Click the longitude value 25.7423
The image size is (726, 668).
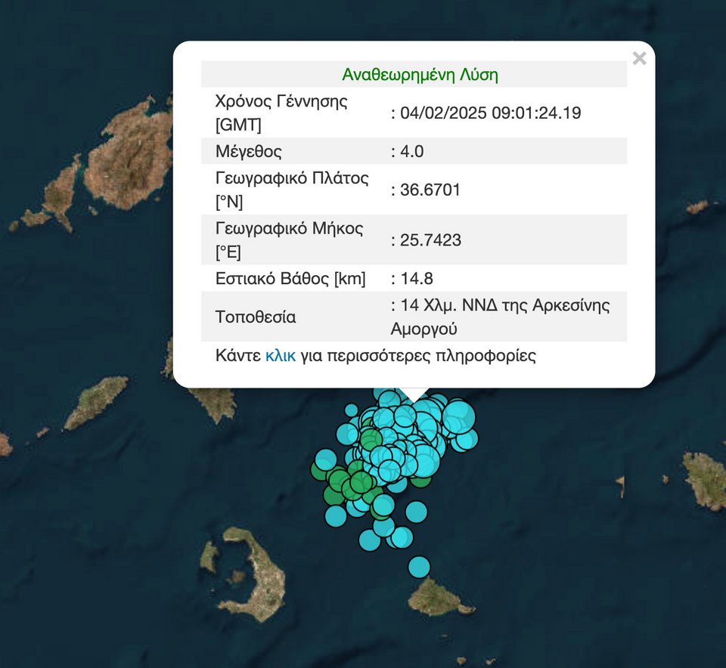click(x=430, y=240)
